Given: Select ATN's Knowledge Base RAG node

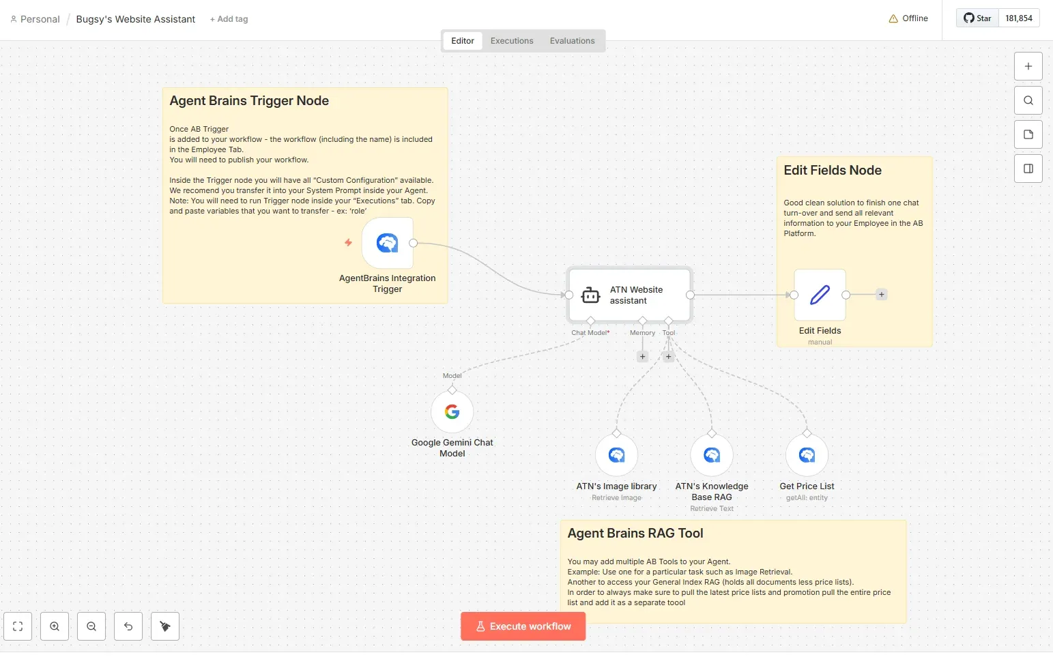Looking at the screenshot, I should 712,455.
